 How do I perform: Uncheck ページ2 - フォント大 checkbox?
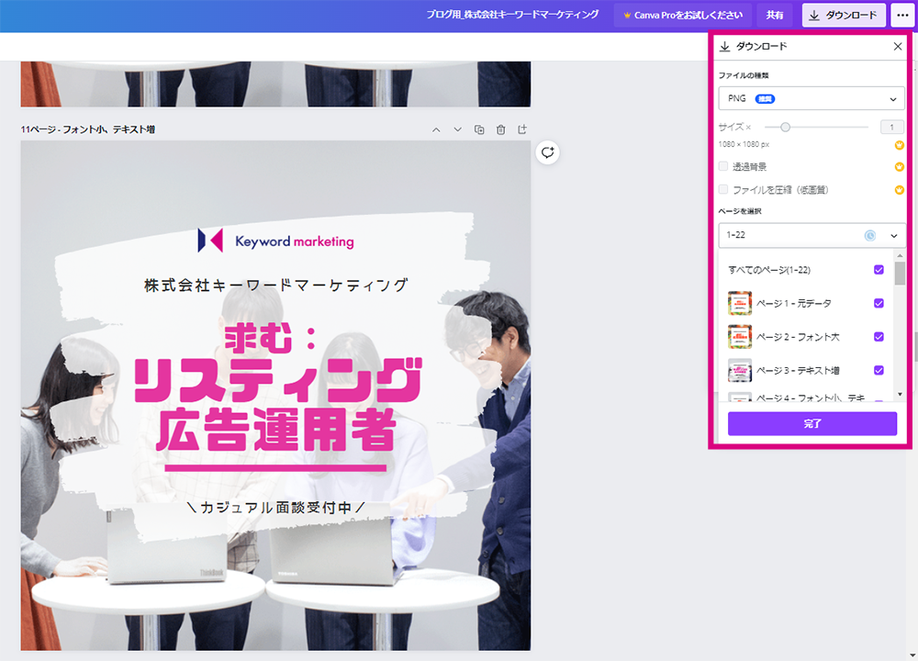pos(879,337)
